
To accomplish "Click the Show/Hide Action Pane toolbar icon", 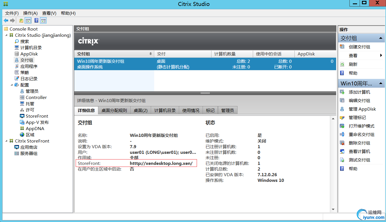I will (43, 20).
